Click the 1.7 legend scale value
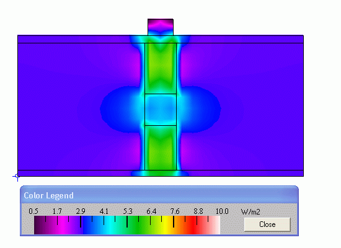The image size is (341, 248). point(57,211)
